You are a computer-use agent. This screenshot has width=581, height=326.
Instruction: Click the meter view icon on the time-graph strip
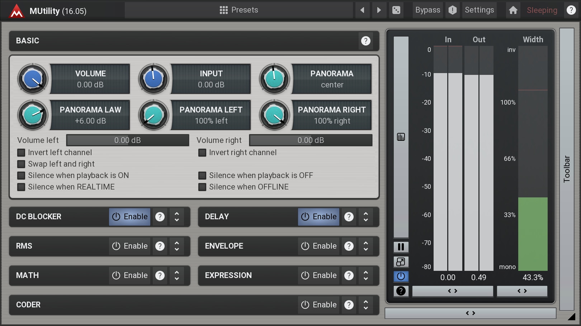(401, 137)
